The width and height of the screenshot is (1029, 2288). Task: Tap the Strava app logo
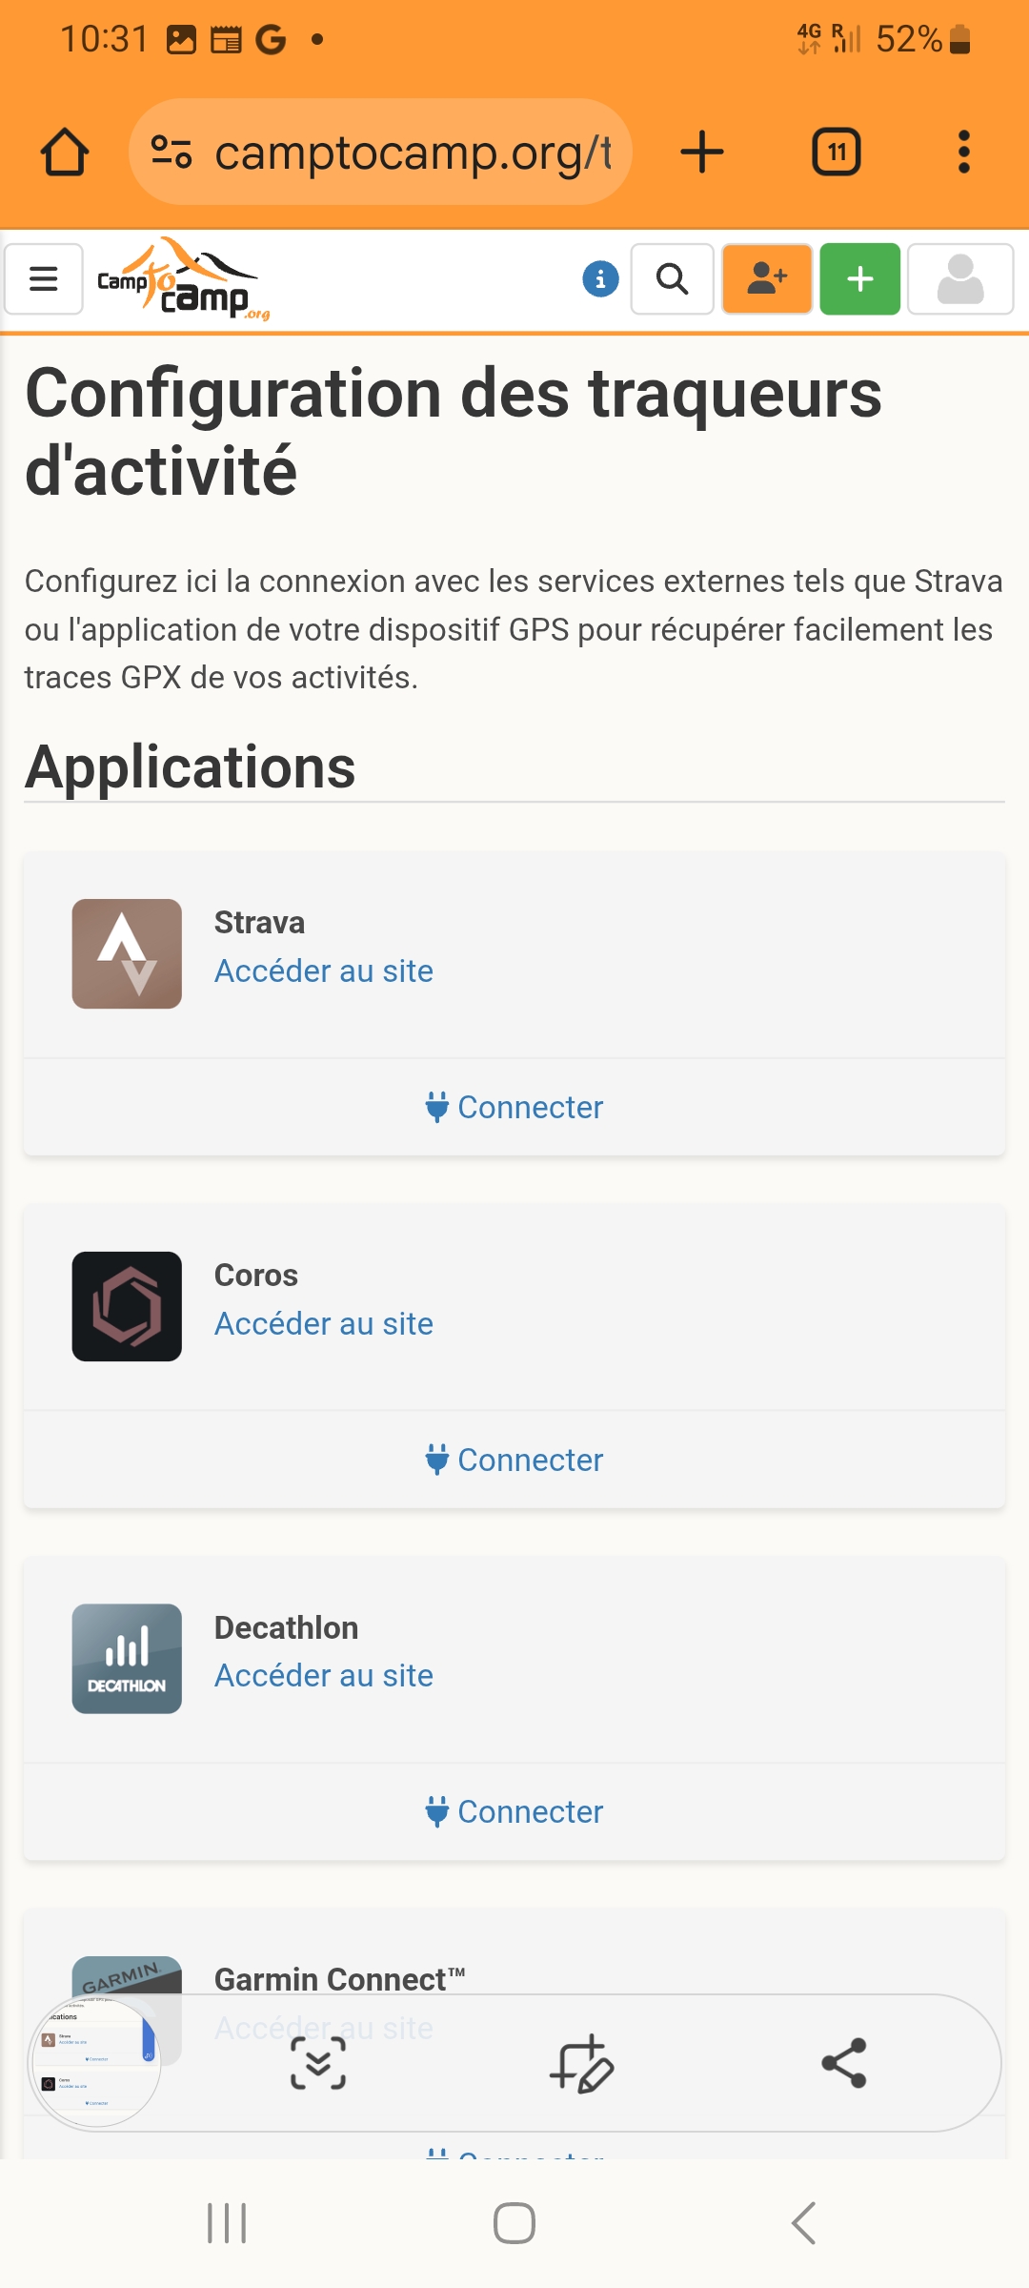point(127,953)
